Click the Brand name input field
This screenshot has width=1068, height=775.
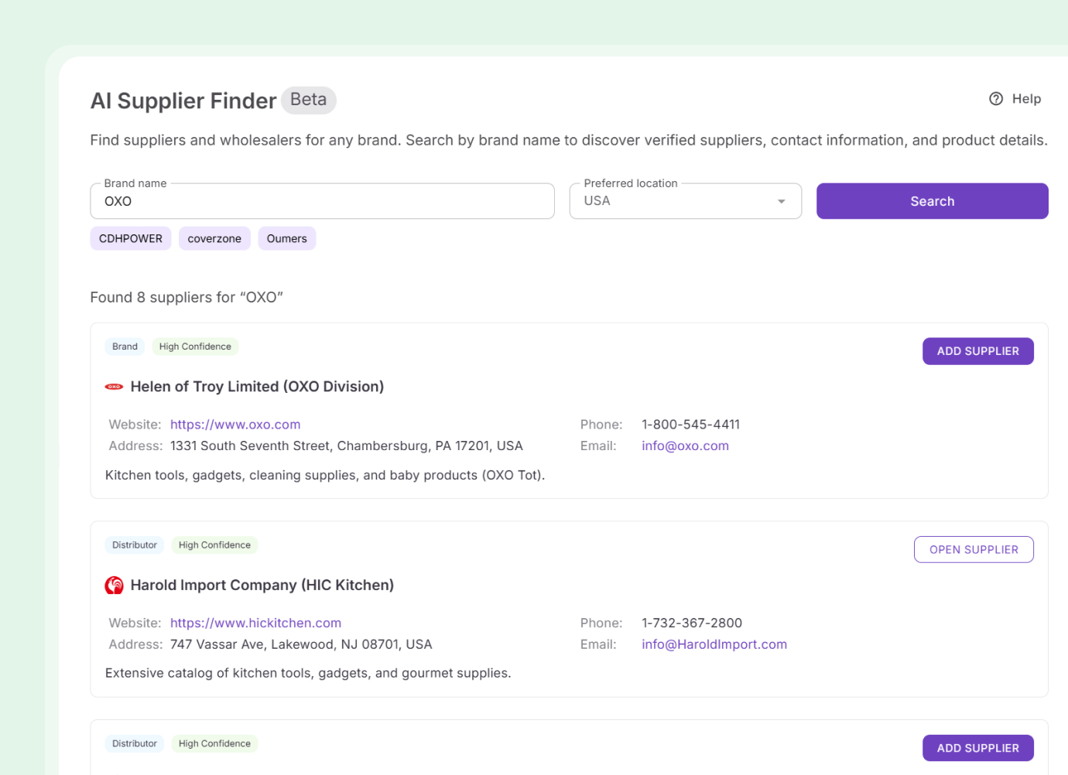(x=322, y=201)
